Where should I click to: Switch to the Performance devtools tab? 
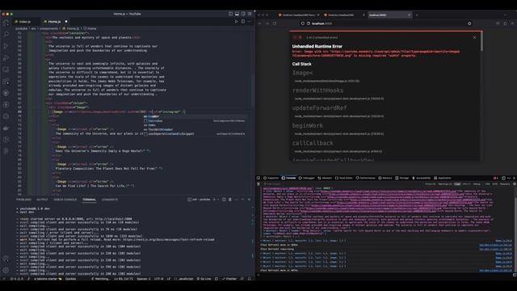[x=365, y=178]
